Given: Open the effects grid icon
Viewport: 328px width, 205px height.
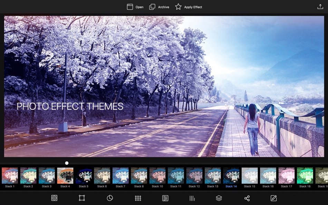Looking at the screenshot, I should [x=137, y=198].
